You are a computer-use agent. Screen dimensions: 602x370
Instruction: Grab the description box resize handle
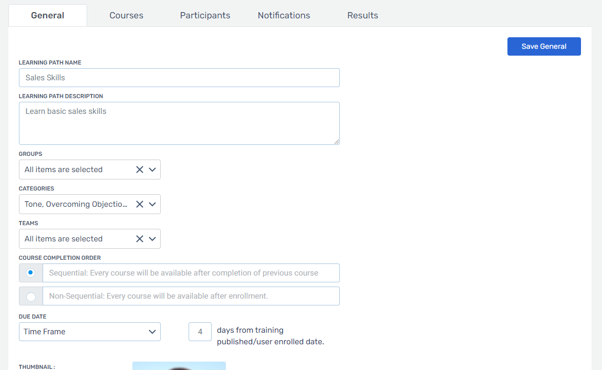click(x=337, y=142)
